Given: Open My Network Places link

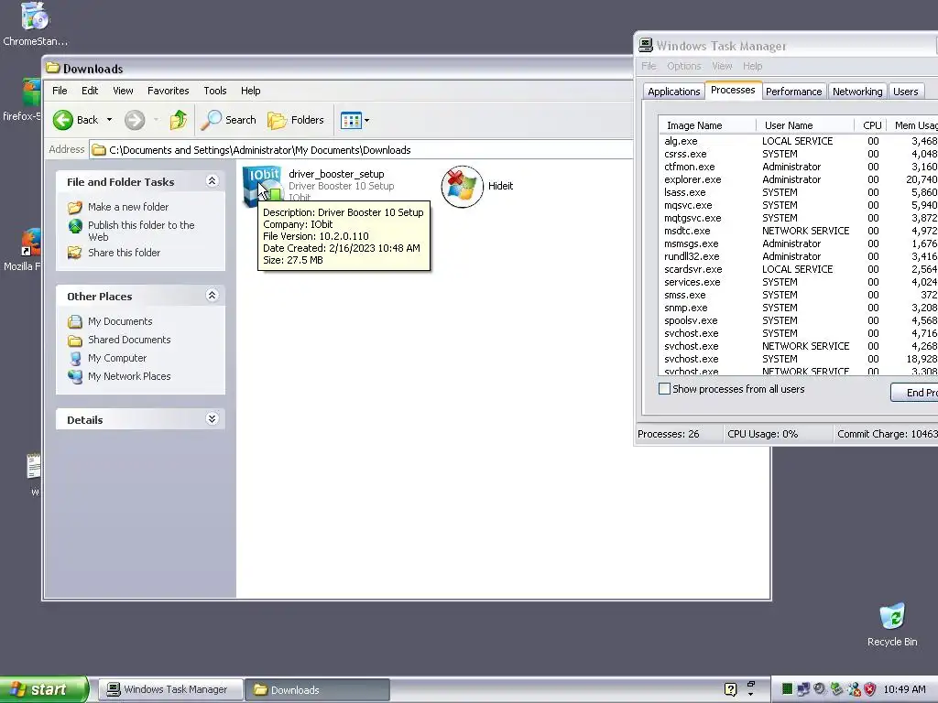Looking at the screenshot, I should coord(129,376).
